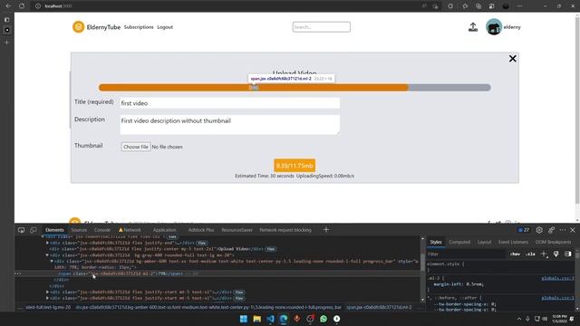
Task: Open Network request blocking tab
Action: point(285,230)
